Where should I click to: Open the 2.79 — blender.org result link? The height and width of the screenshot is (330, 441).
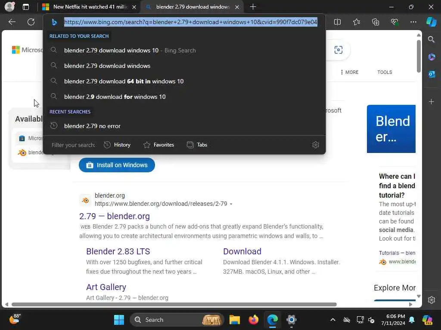pos(115,216)
